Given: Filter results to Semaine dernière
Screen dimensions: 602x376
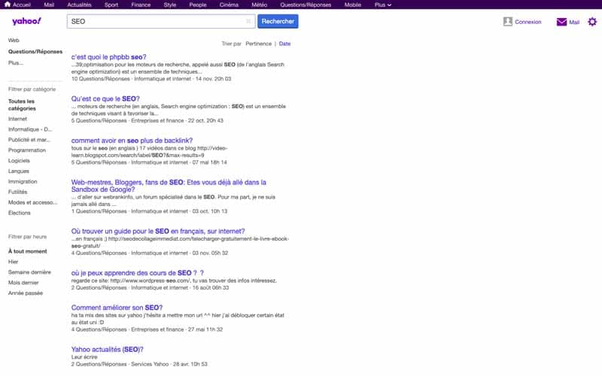Looking at the screenshot, I should tap(29, 272).
